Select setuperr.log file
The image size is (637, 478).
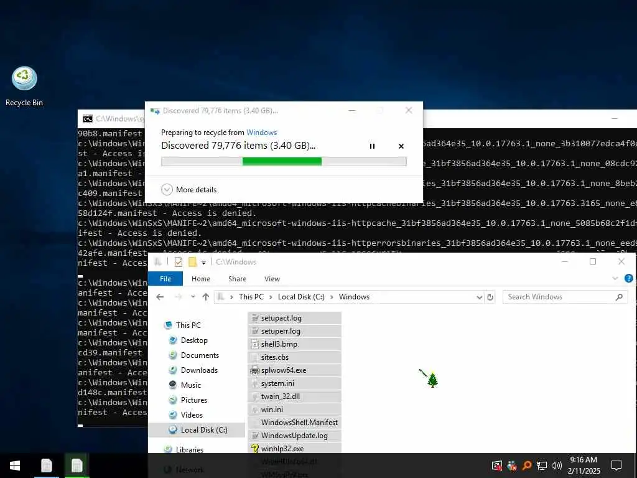pyautogui.click(x=294, y=331)
